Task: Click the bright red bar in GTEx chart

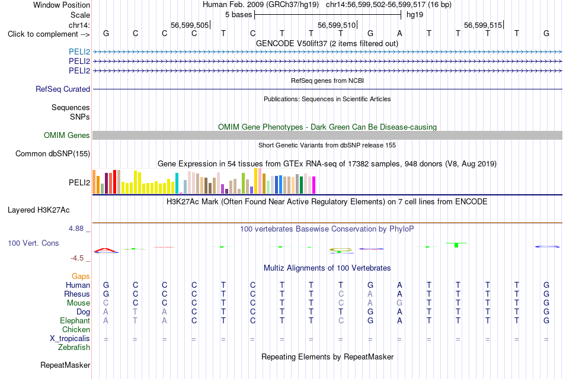Action: click(x=114, y=182)
